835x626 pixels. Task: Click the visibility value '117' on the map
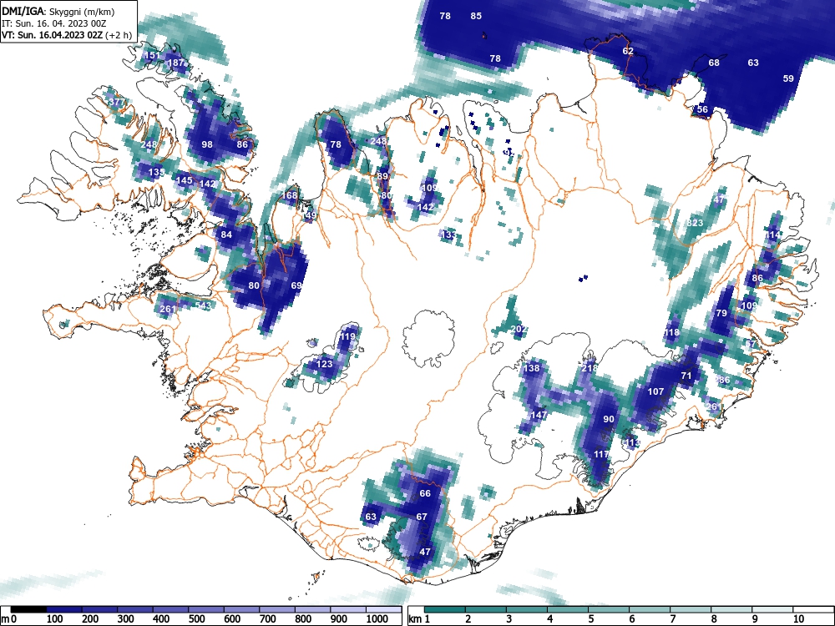pos(601,454)
